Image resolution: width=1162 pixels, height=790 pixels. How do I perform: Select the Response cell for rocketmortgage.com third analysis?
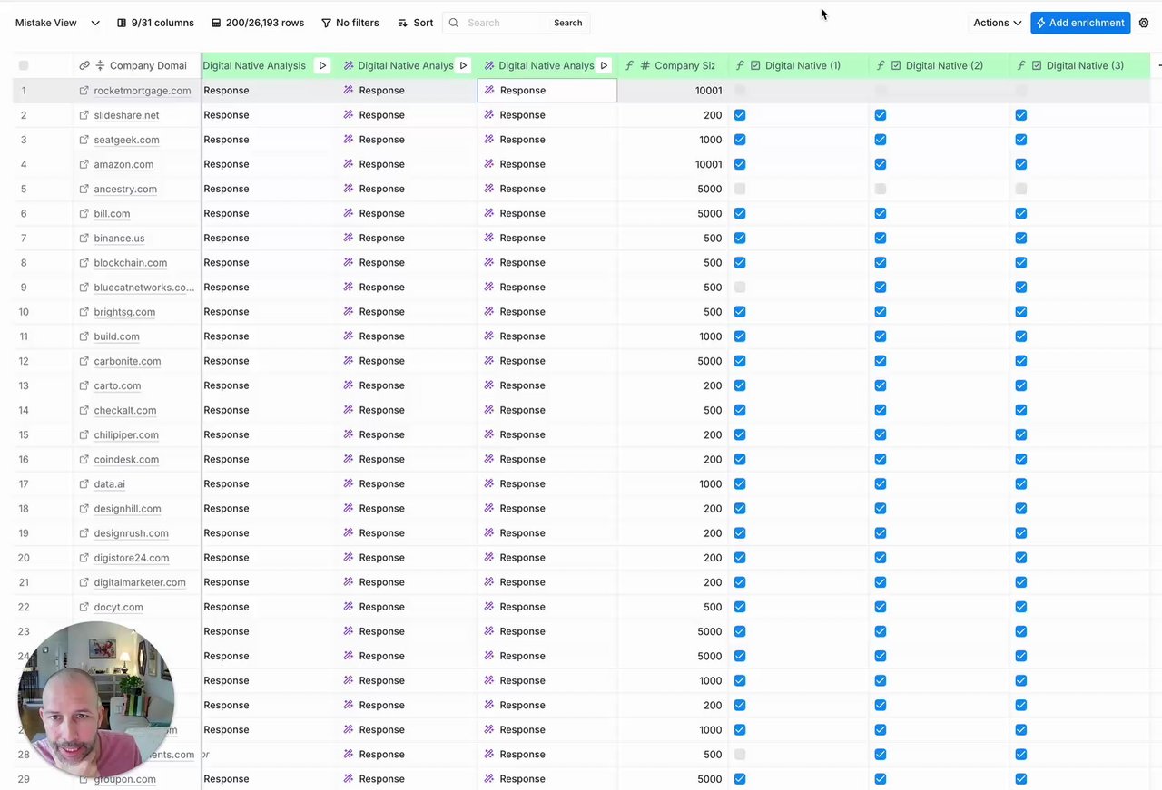(x=547, y=91)
